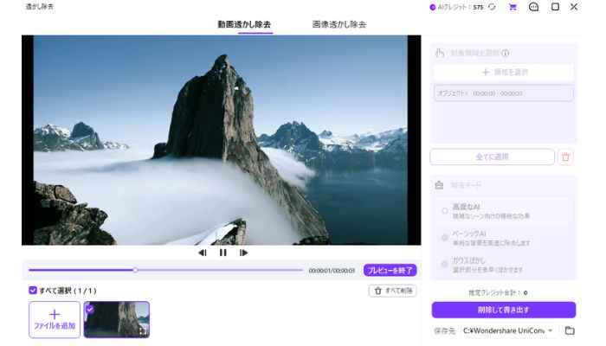Add a file with ファイルを追加

click(x=55, y=320)
